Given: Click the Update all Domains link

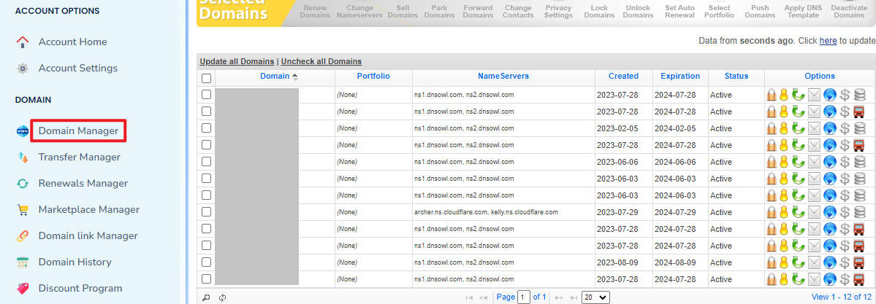Looking at the screenshot, I should (237, 61).
